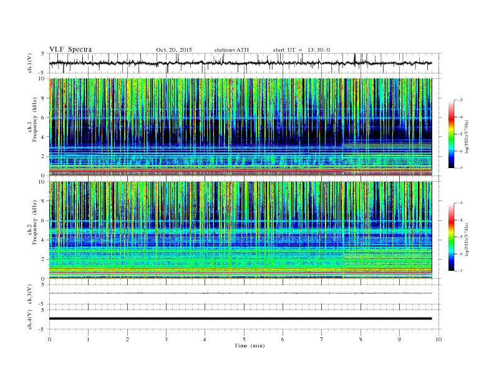Click the ch.1 spectrogram color scale bar
This screenshot has height=381, width=494.
[x=451, y=134]
